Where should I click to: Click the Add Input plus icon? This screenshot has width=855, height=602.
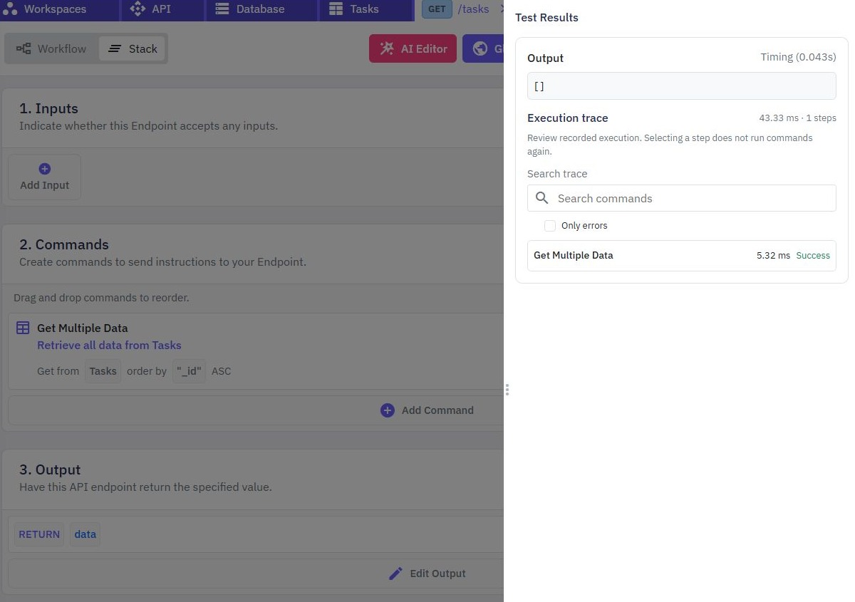click(x=44, y=169)
